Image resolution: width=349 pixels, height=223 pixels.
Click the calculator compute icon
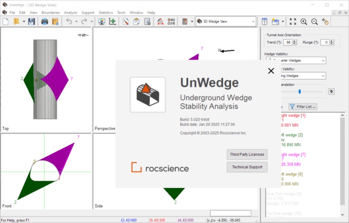click(184, 22)
